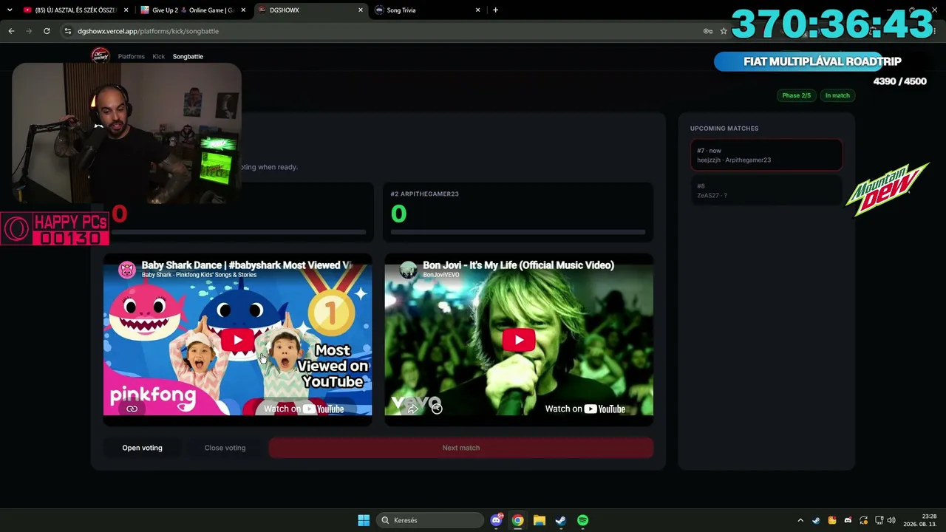Click the Upcoming Matches heading
This screenshot has width=946, height=532.
pyautogui.click(x=724, y=129)
